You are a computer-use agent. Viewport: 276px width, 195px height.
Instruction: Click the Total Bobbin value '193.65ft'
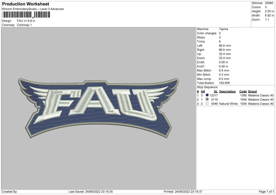tap(224, 83)
